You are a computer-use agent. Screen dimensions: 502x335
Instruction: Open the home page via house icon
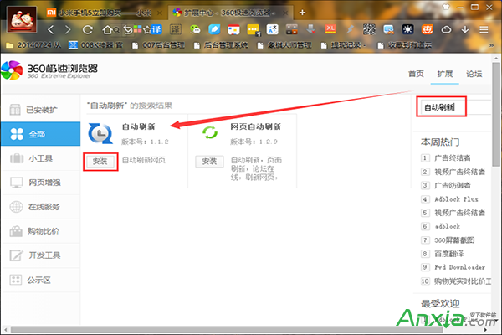coord(107,30)
